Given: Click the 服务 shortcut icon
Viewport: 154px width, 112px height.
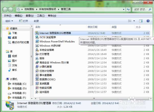Looking at the screenshot, I should pyautogui.click(x=37, y=58).
